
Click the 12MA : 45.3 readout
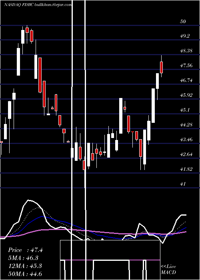tap(25, 266)
